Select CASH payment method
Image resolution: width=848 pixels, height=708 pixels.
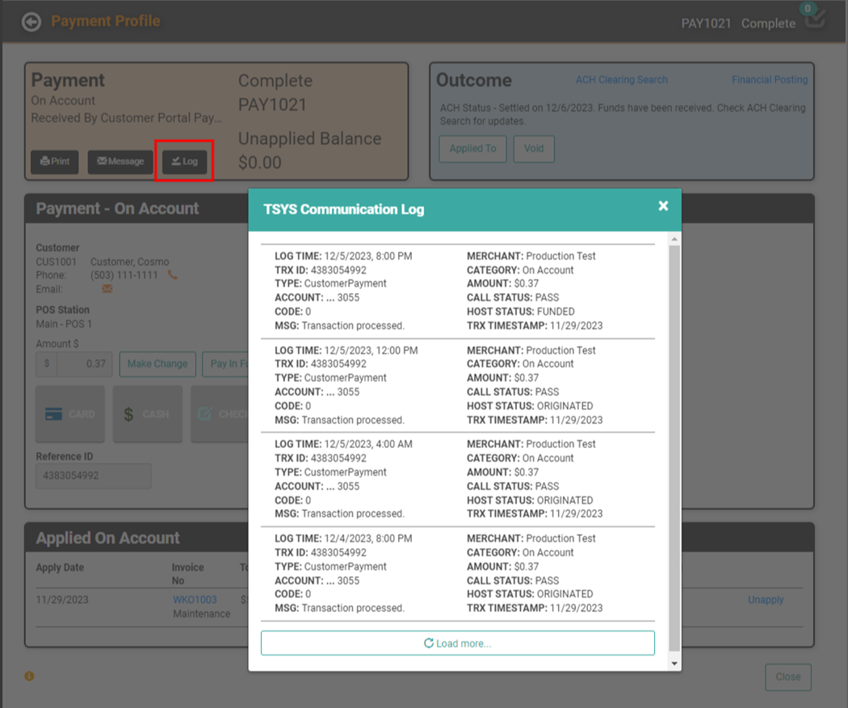tap(148, 414)
